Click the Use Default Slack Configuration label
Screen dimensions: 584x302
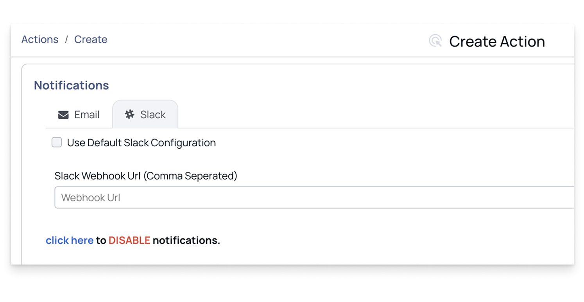tap(142, 143)
